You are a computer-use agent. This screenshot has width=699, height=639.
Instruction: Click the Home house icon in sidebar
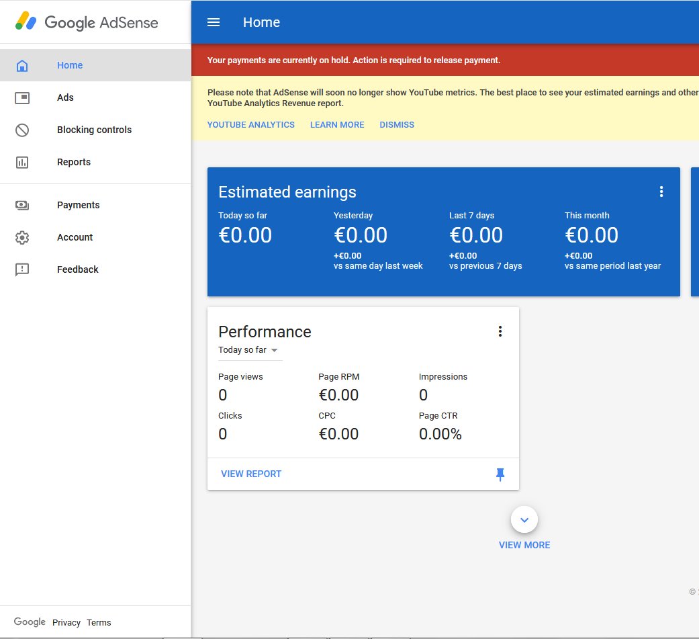click(22, 66)
